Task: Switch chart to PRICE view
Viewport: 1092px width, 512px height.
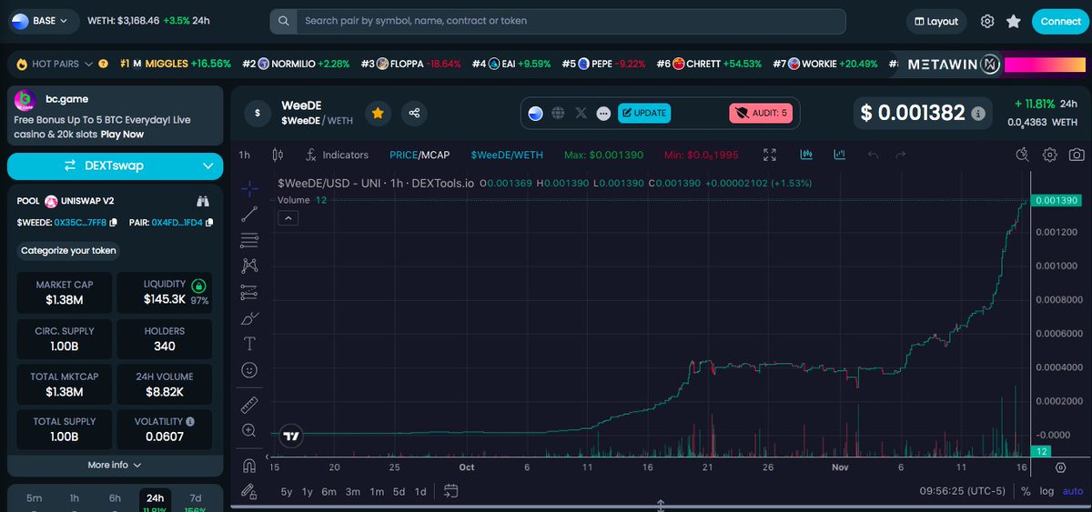Action: tap(403, 155)
